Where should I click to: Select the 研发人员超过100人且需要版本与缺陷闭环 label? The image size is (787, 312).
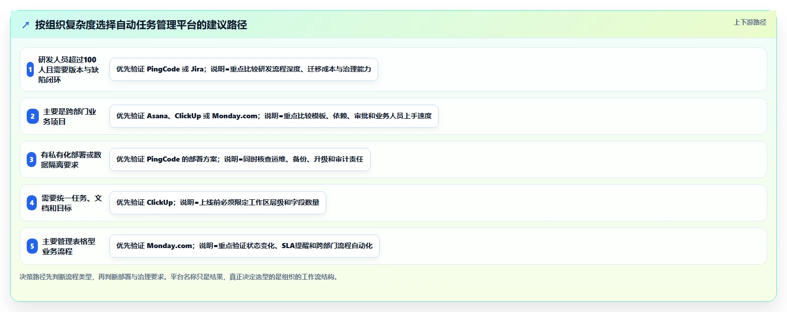click(x=68, y=69)
